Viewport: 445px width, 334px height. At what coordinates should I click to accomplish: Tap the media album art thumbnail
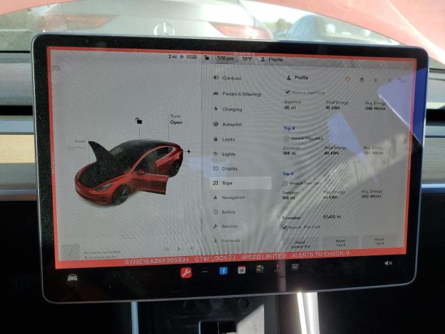pyautogui.click(x=70, y=252)
